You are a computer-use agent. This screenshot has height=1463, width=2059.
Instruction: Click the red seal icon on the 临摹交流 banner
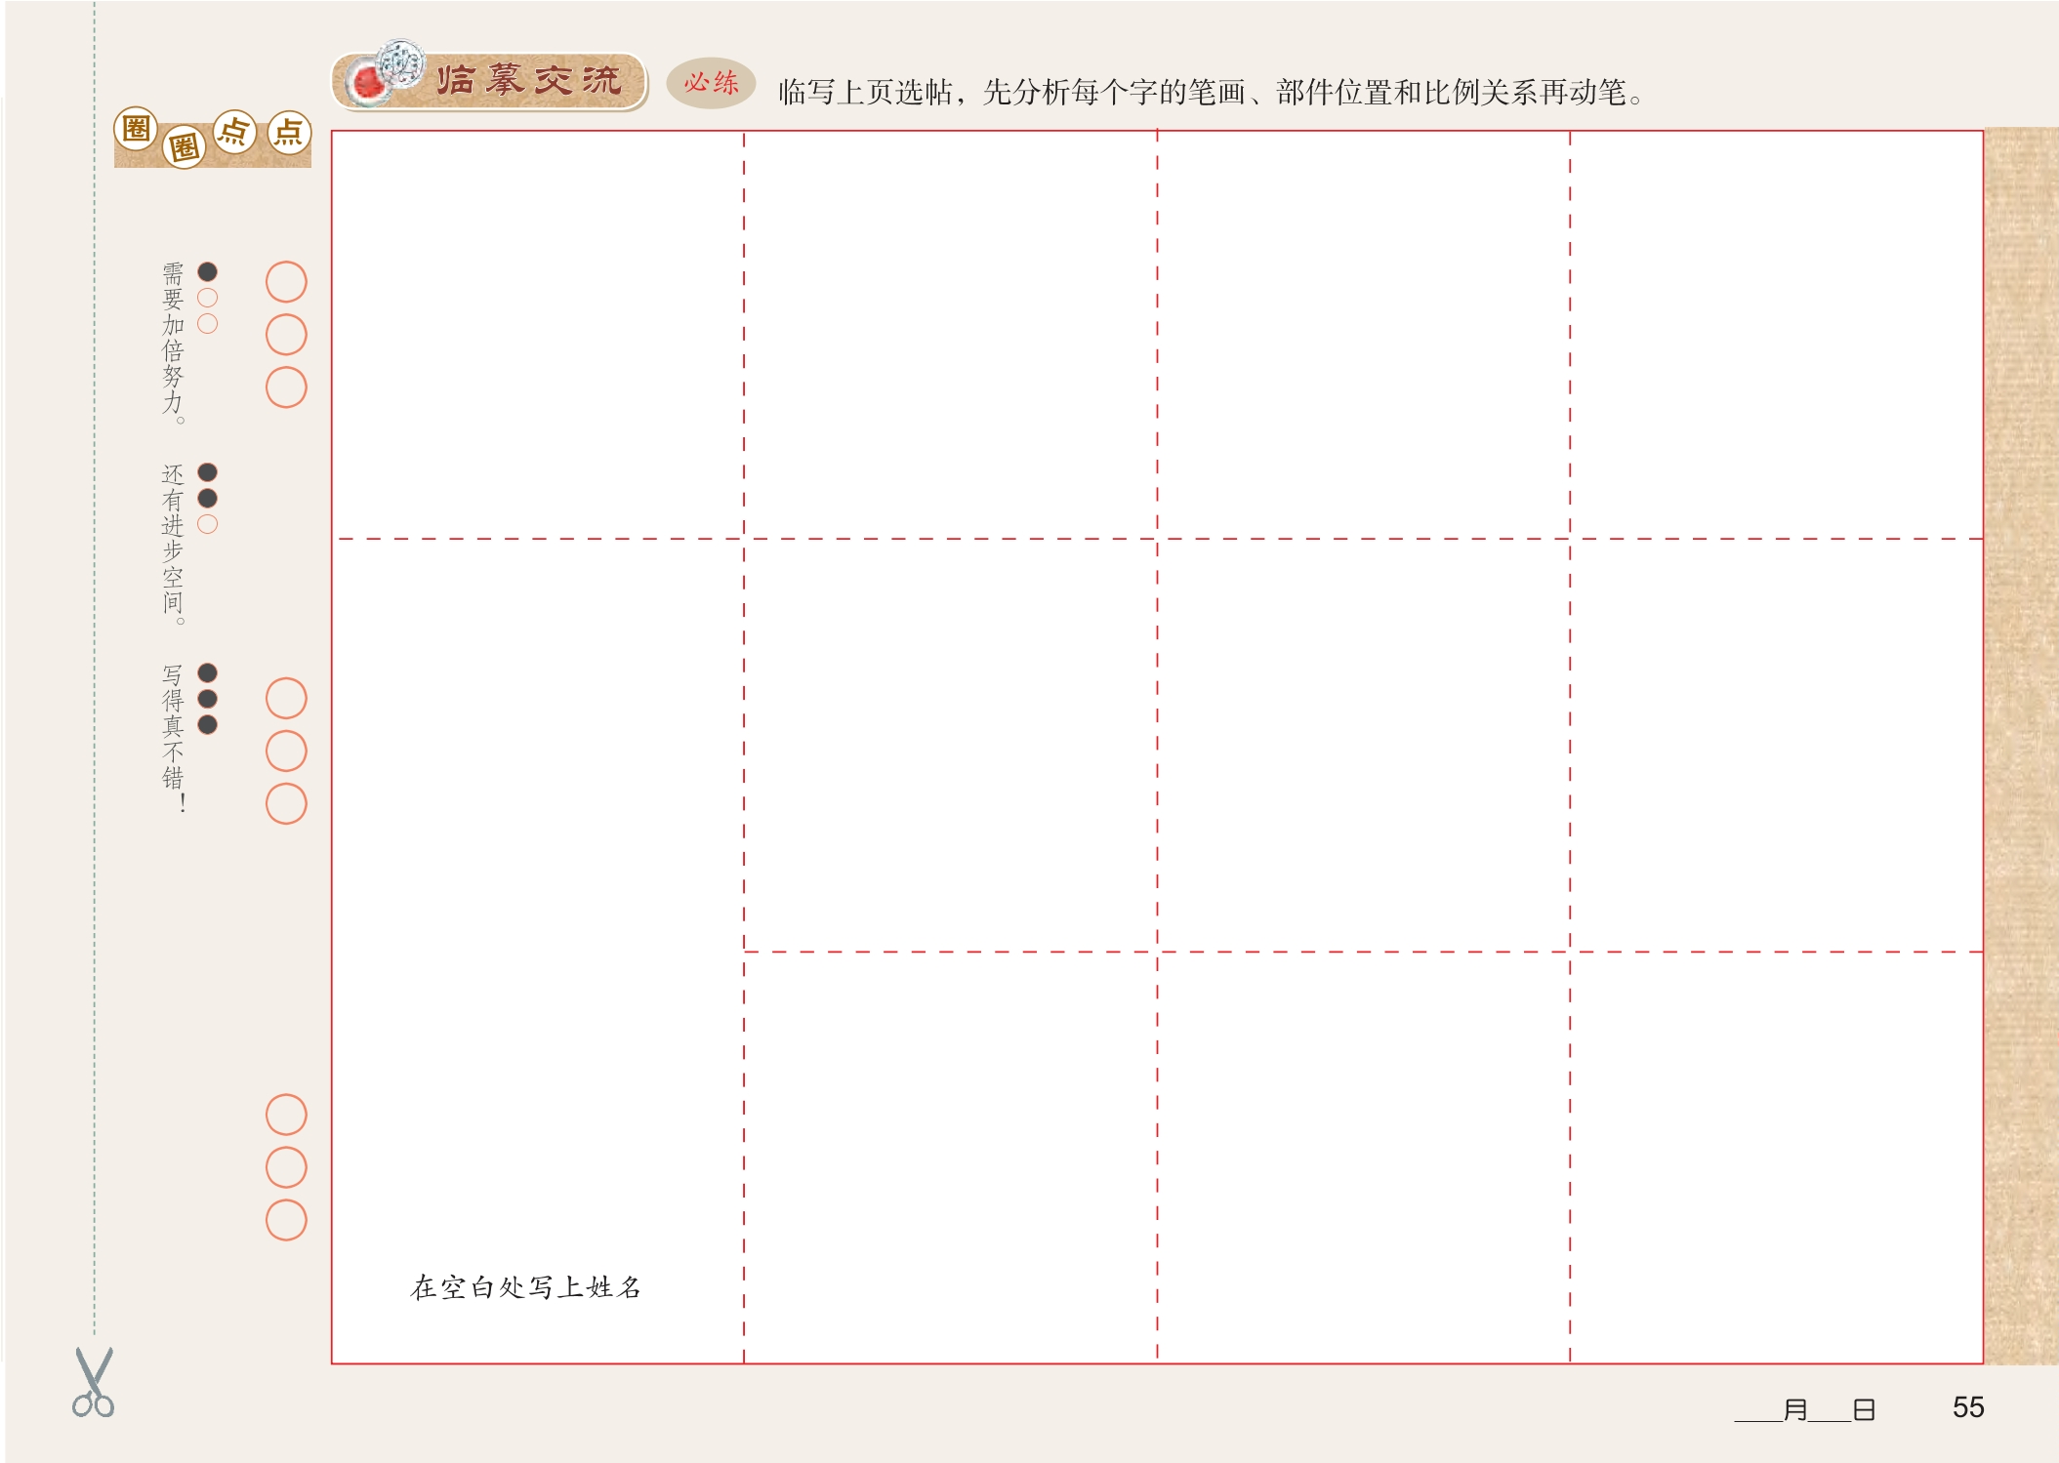pos(370,83)
